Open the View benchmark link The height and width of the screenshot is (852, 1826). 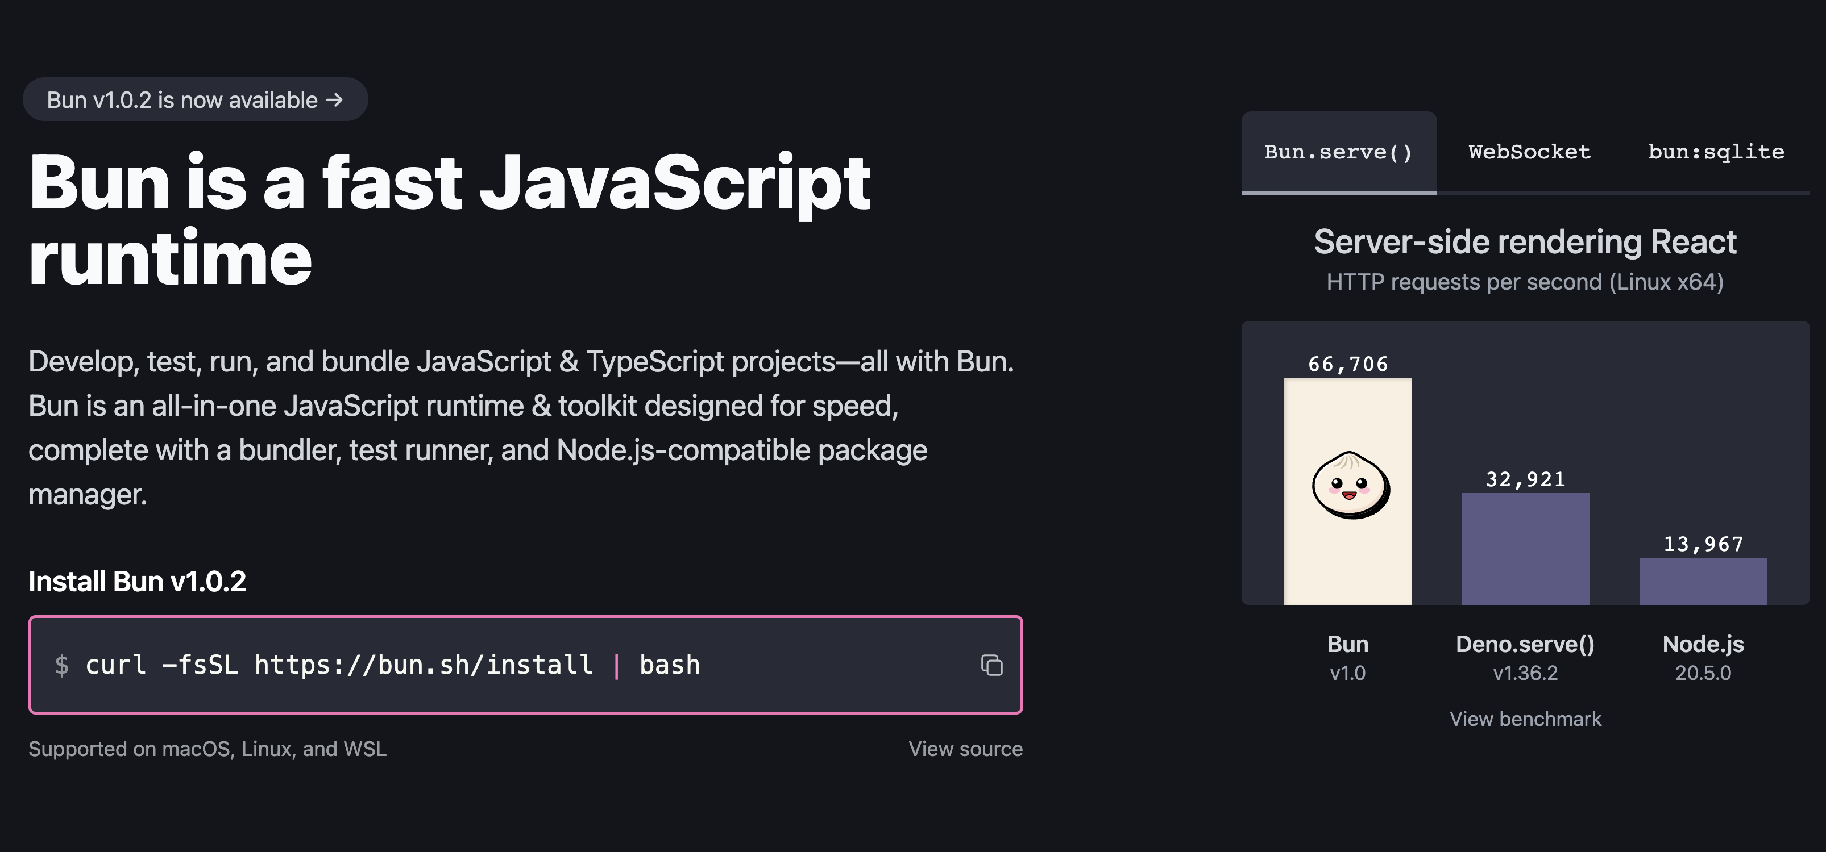[1525, 719]
